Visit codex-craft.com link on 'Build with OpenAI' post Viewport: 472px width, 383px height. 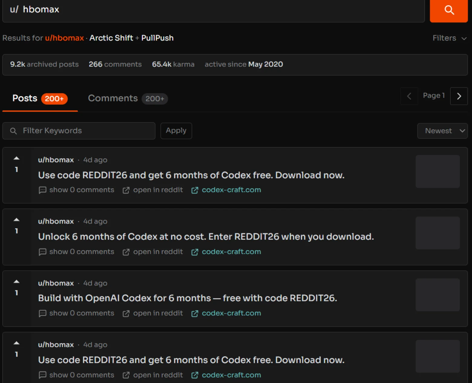226,314
